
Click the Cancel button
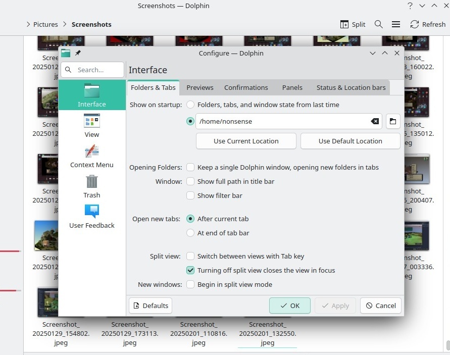380,306
